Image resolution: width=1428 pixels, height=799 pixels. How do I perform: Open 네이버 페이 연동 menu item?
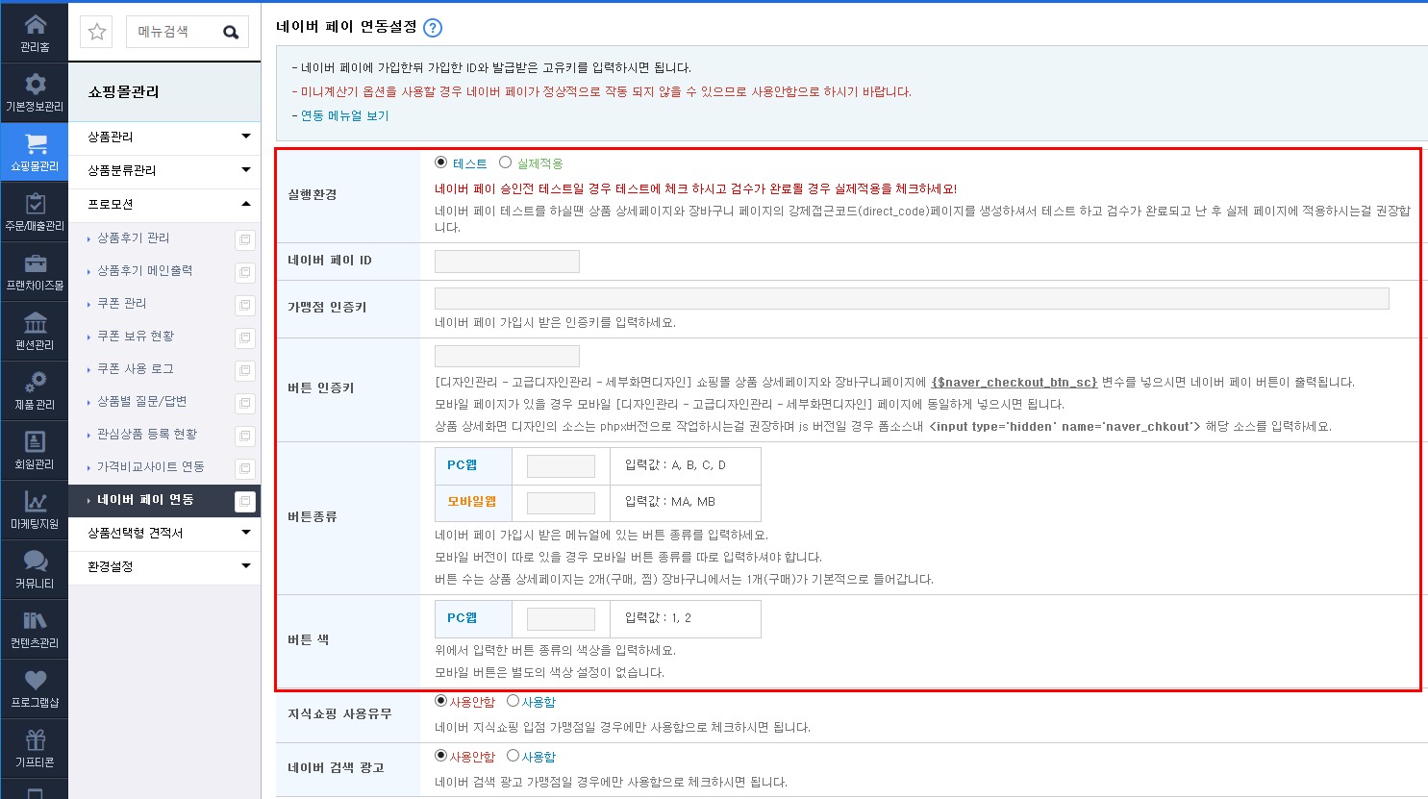pos(145,499)
